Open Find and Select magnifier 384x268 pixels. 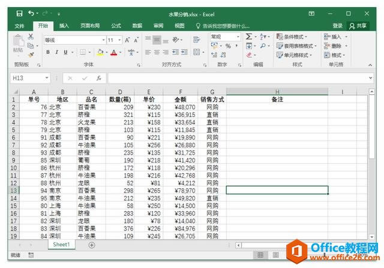(263, 46)
